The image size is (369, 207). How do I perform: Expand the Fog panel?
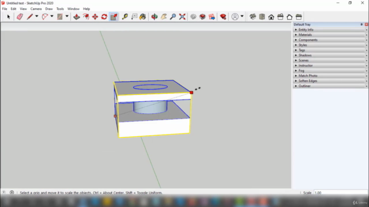tap(330, 71)
